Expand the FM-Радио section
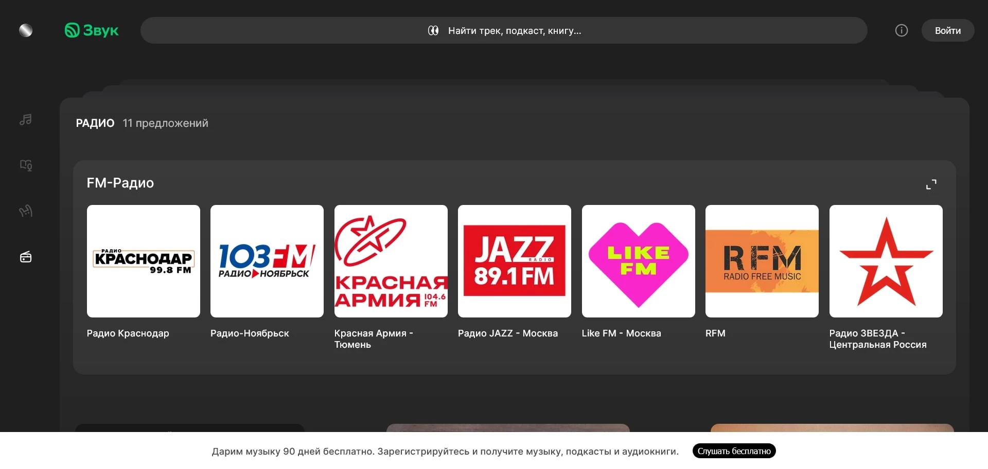 (931, 184)
